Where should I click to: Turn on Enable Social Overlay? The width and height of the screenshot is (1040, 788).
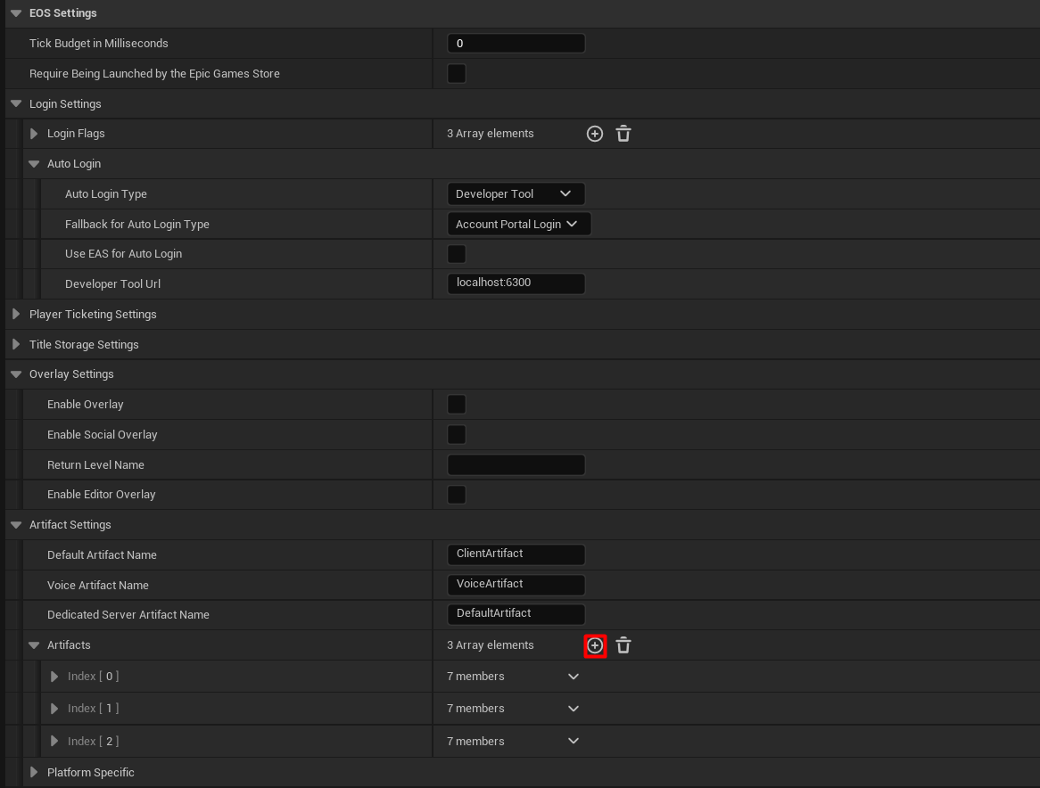(x=457, y=435)
